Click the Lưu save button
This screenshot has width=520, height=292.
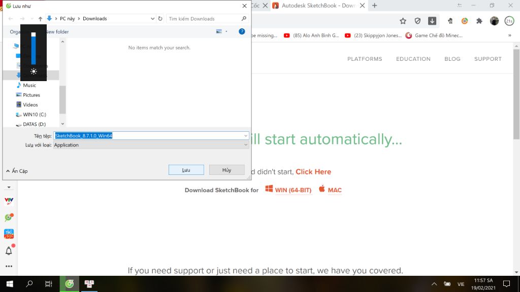(186, 170)
